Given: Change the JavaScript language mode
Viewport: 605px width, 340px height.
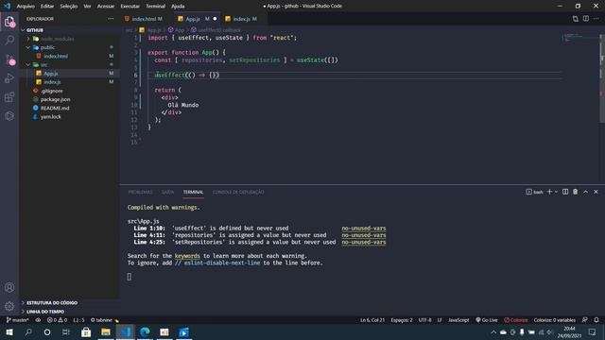Looking at the screenshot, I should click(458, 320).
